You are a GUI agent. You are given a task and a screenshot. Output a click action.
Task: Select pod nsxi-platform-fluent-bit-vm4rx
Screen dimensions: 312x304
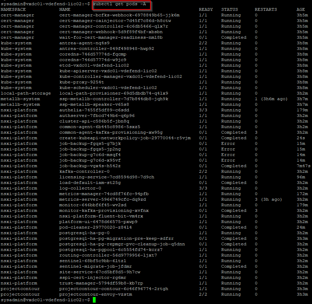[x=101, y=216]
